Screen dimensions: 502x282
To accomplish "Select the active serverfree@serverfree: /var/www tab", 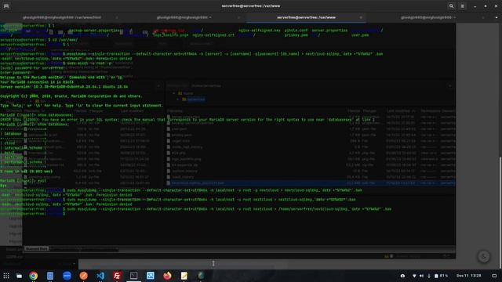I will click(306, 17).
